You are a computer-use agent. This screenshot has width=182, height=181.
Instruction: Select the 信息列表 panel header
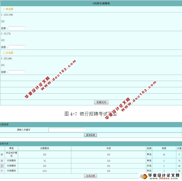pos(4,144)
